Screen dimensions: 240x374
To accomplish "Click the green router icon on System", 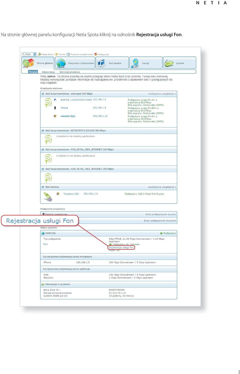I will (169, 63).
